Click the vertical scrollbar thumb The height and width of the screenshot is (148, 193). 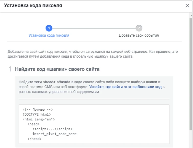click(191, 74)
